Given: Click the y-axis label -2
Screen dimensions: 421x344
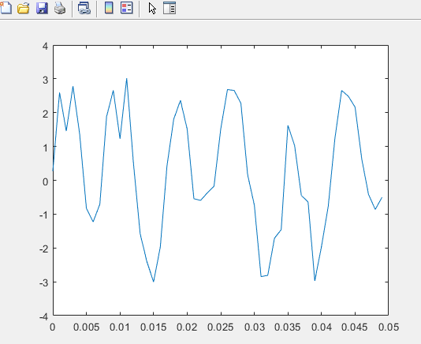Looking at the screenshot, I should click(x=43, y=249).
